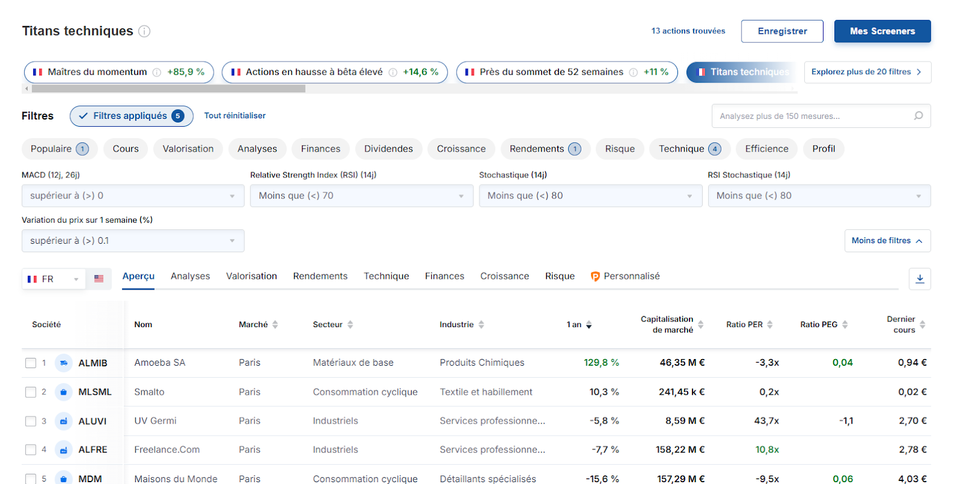Click the MDM company logo icon
Screen dimensions: 966x484
click(x=63, y=478)
